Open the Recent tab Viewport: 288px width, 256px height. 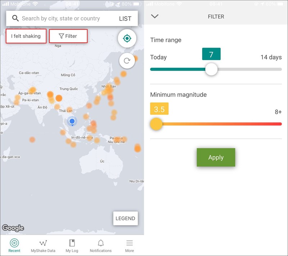pos(14,246)
